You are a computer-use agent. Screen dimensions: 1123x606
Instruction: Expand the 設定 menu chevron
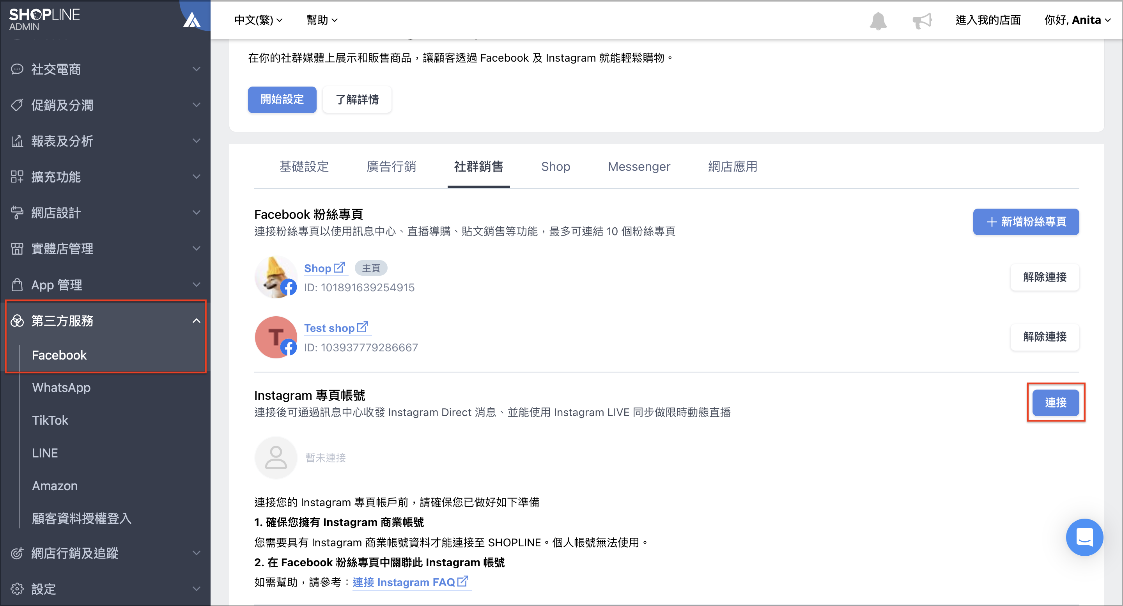pos(197,589)
